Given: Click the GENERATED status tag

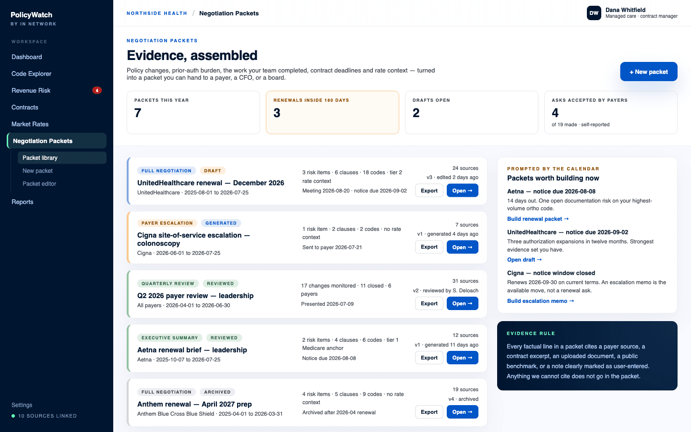Looking at the screenshot, I should pos(221,223).
